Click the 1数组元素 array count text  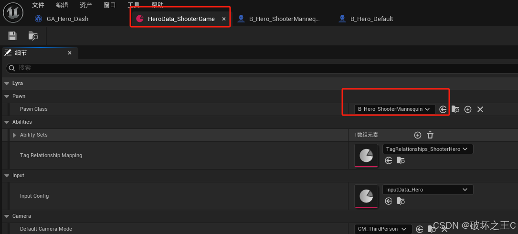(366, 135)
